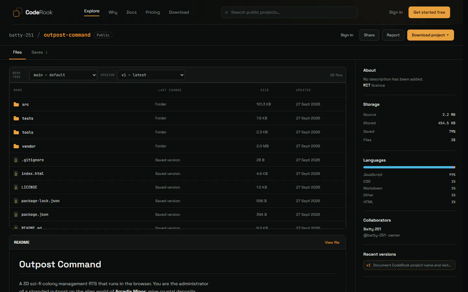
Task: Click the package-lock.json file icon
Action: pyautogui.click(x=16, y=201)
